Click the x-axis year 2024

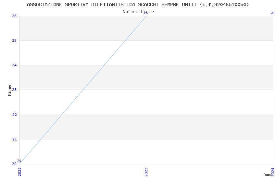273,172
